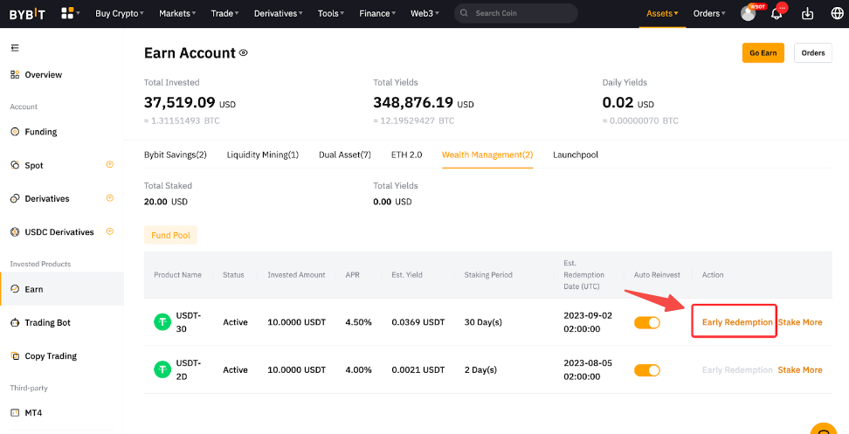
Task: Open the support chat bubble
Action: [825, 429]
